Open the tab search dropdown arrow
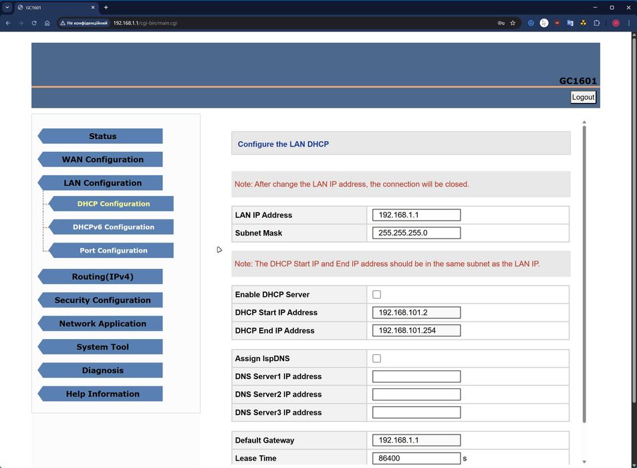The width and height of the screenshot is (637, 468). pyautogui.click(x=7, y=7)
